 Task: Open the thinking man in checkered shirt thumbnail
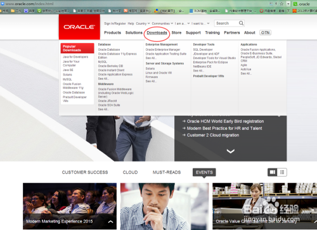[x=164, y=207]
